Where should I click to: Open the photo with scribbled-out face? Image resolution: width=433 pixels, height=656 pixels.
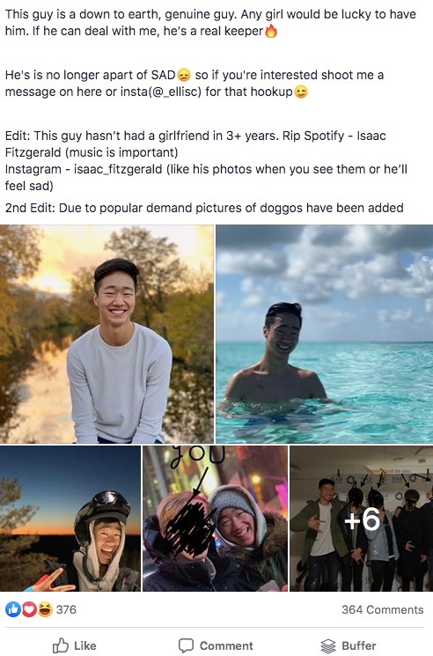[216, 519]
